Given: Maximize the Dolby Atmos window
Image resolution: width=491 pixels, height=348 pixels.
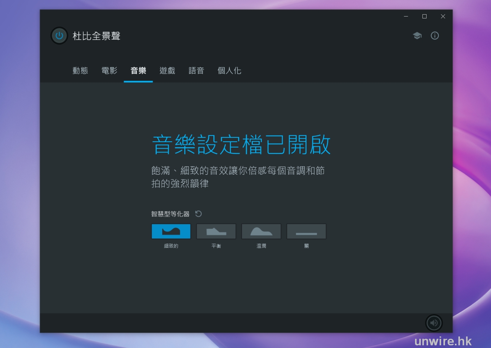Looking at the screenshot, I should (424, 17).
